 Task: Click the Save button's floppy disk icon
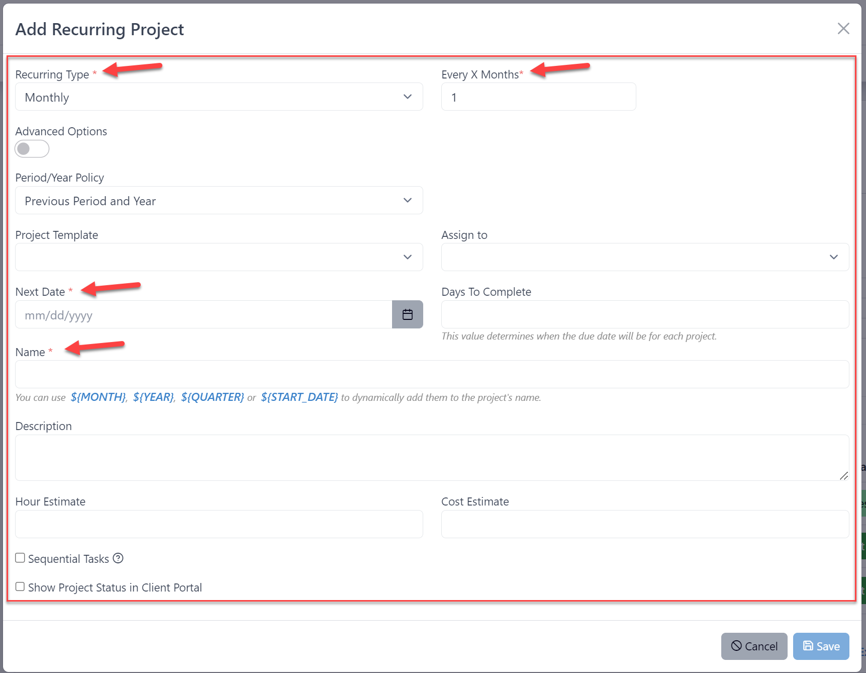point(808,646)
